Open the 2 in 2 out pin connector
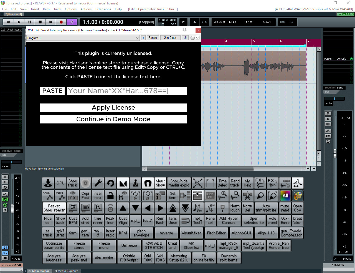The width and height of the screenshot is (355, 273). click(x=170, y=38)
